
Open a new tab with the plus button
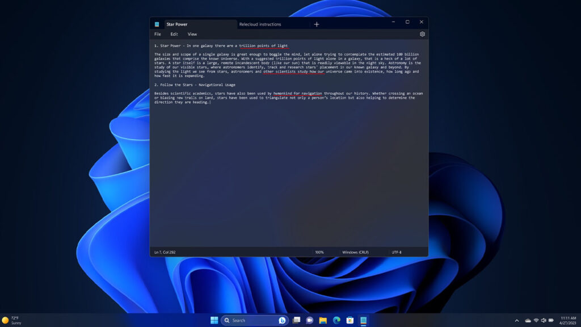316,24
